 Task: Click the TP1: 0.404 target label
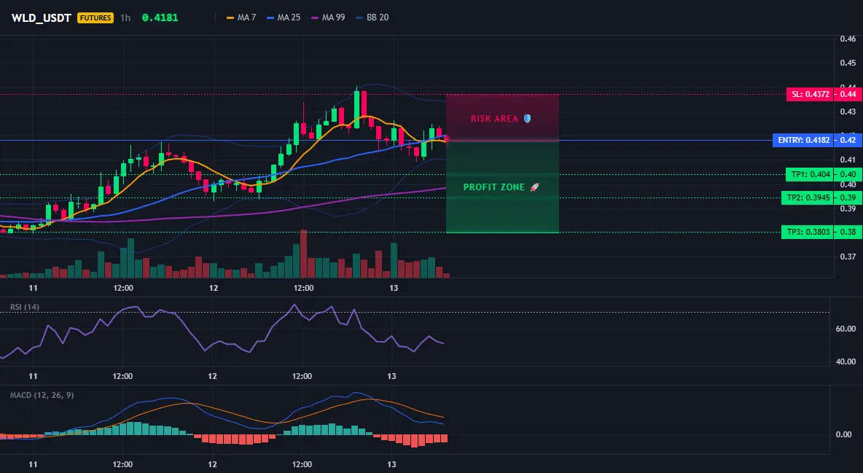tap(811, 175)
